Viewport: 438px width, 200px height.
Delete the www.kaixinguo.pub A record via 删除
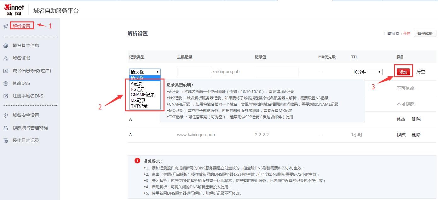pyautogui.click(x=416, y=134)
